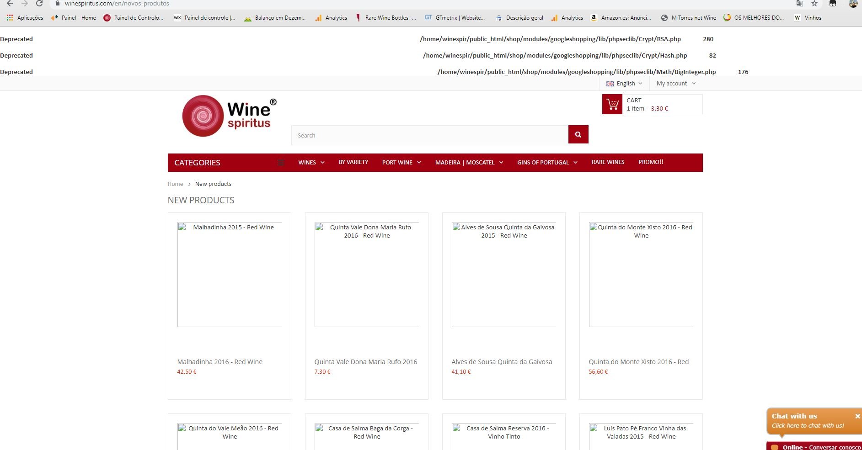The width and height of the screenshot is (862, 450).
Task: Click the Crypt/Hash.php deprecated path text
Action: [555, 56]
